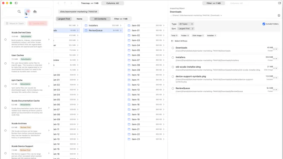Expand npm Cache details chevron
The image size is (283, 159).
pyautogui.click(x=49, y=86)
